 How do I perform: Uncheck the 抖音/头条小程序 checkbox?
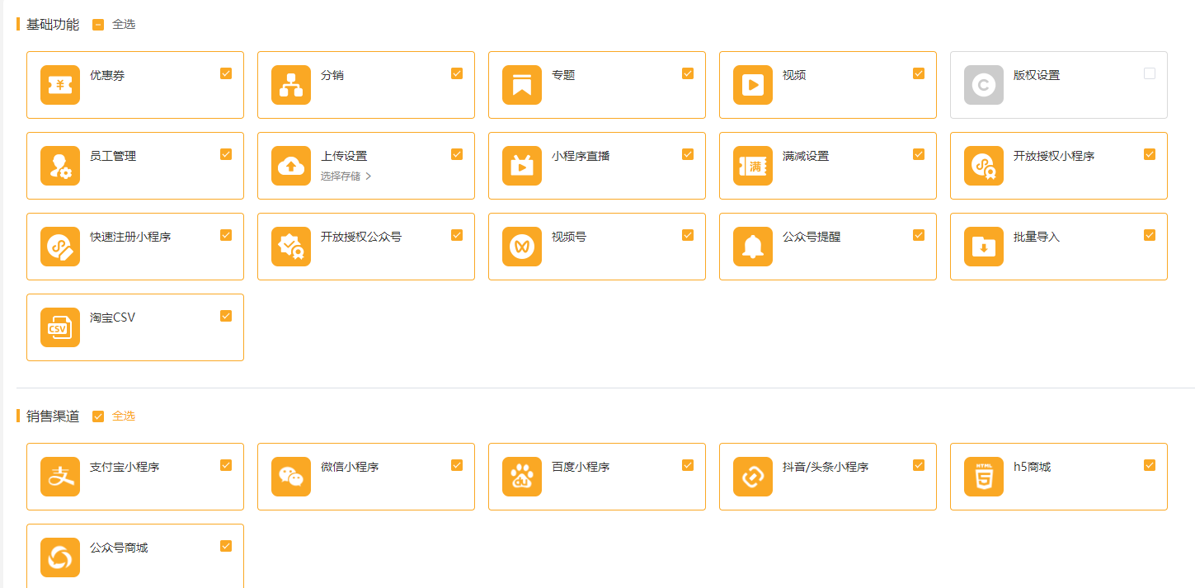click(919, 465)
